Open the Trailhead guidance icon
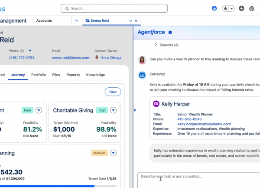 tap(251, 8)
